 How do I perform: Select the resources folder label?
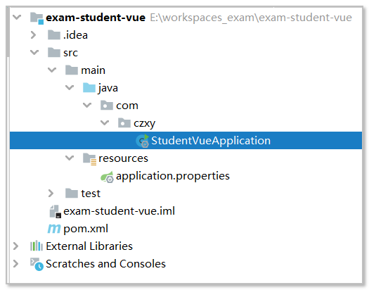tap(123, 158)
